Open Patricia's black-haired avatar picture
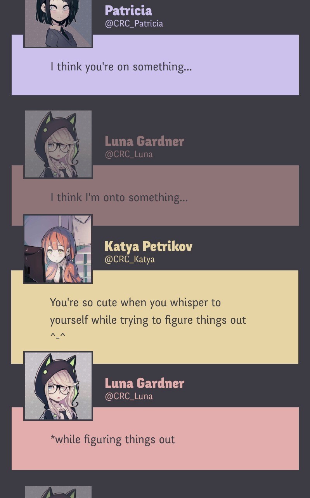Screen dimensions: 310x498 (x=58, y=23)
